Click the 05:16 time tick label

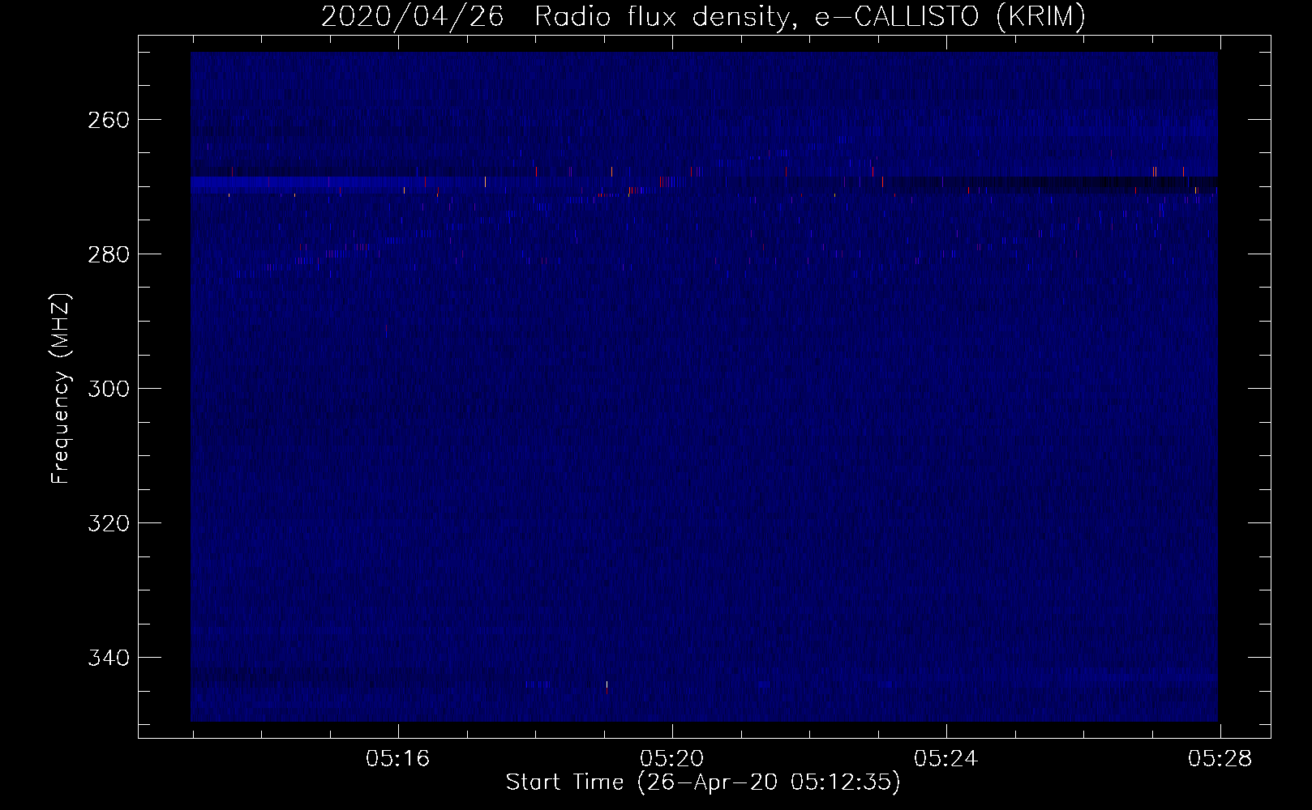(397, 759)
